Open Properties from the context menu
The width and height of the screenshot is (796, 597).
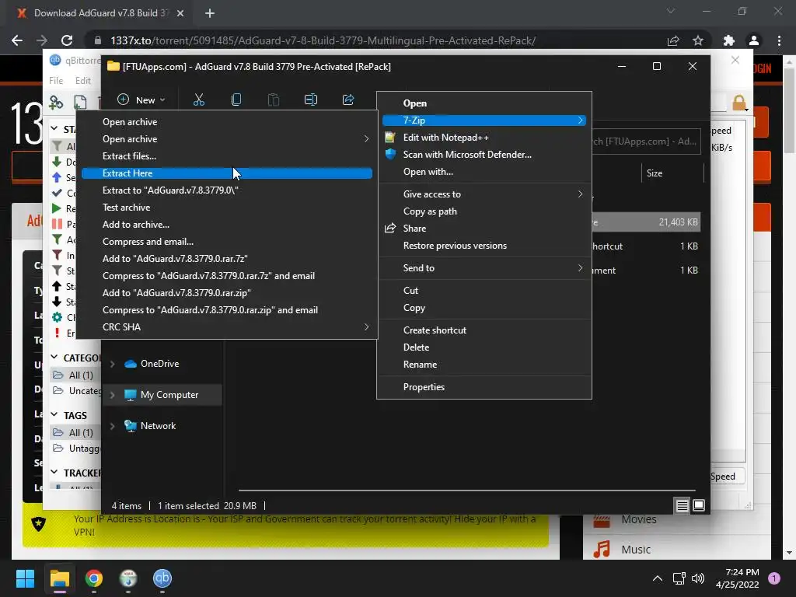click(x=424, y=387)
